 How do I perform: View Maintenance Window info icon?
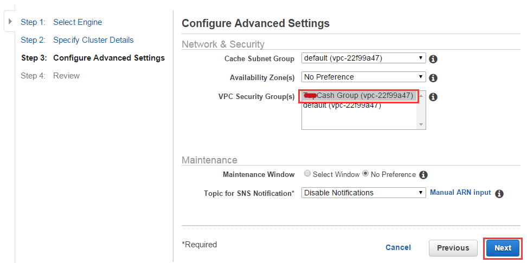click(x=424, y=175)
